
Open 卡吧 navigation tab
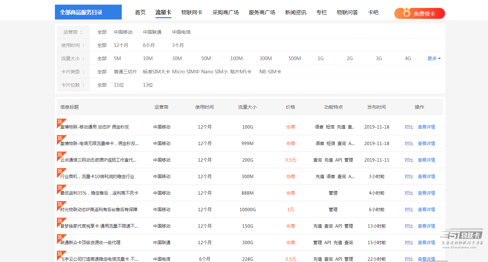(373, 13)
